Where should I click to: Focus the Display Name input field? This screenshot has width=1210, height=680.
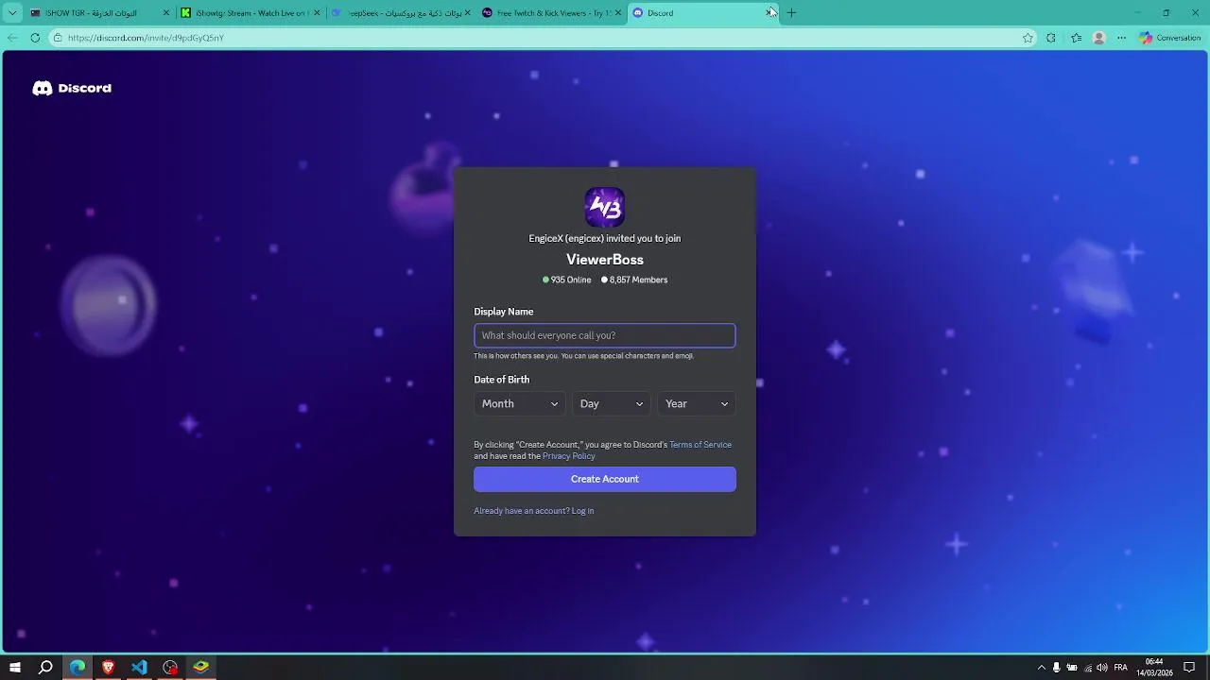click(605, 335)
